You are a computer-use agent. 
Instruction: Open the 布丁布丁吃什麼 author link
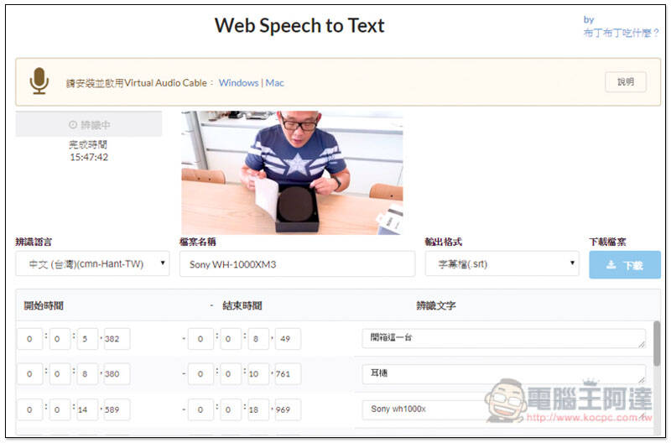click(621, 33)
